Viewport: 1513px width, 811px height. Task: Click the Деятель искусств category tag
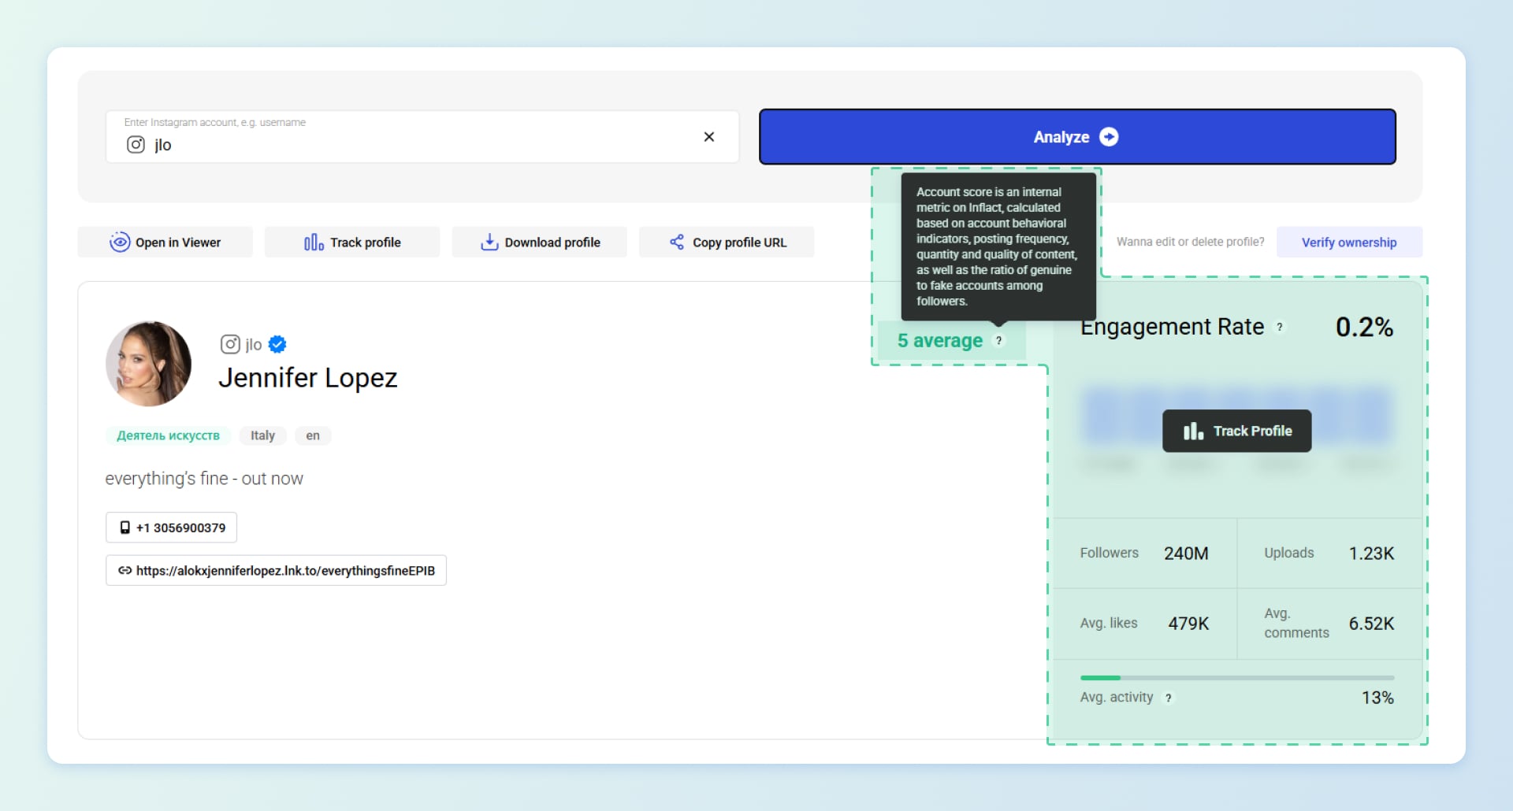[x=169, y=435]
